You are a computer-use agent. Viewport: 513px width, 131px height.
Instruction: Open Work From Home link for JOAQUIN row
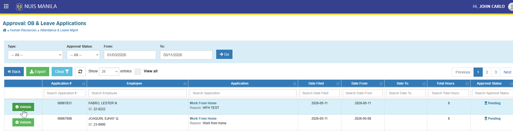[203, 119]
